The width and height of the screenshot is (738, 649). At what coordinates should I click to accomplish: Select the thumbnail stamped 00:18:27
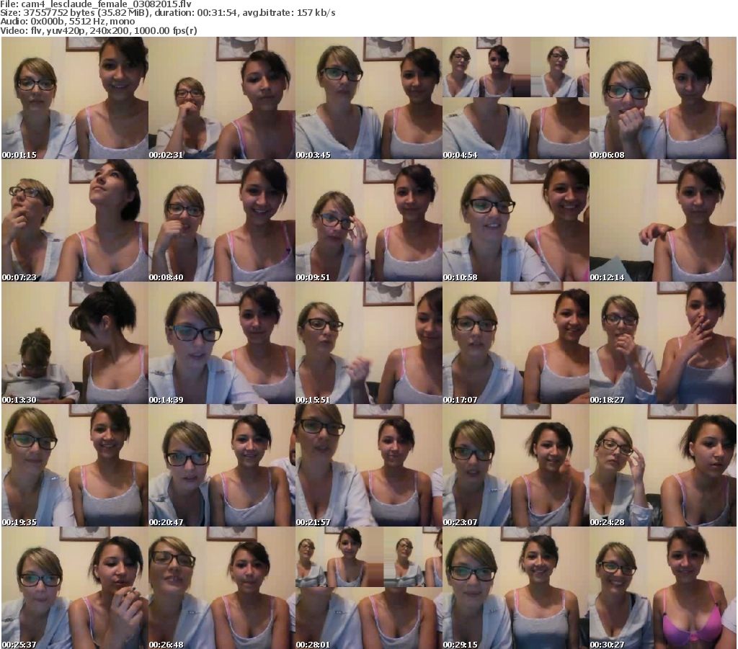[663, 344]
